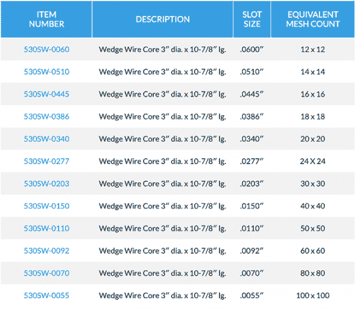Click the 530SW-0445 item number

(46, 94)
